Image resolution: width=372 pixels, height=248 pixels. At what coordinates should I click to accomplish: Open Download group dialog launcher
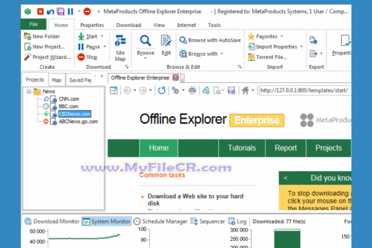point(127,67)
